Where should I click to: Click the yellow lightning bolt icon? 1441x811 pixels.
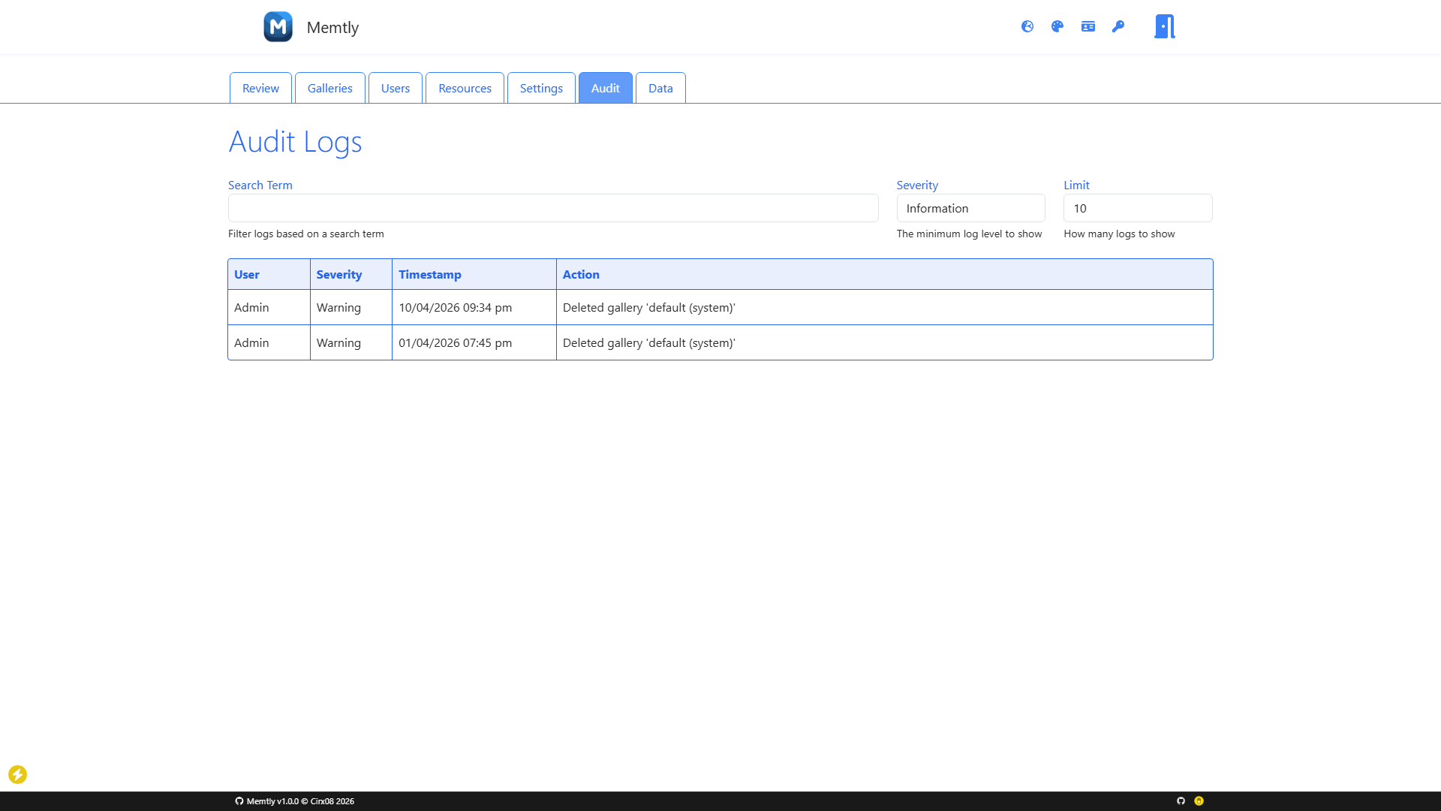pyautogui.click(x=17, y=774)
